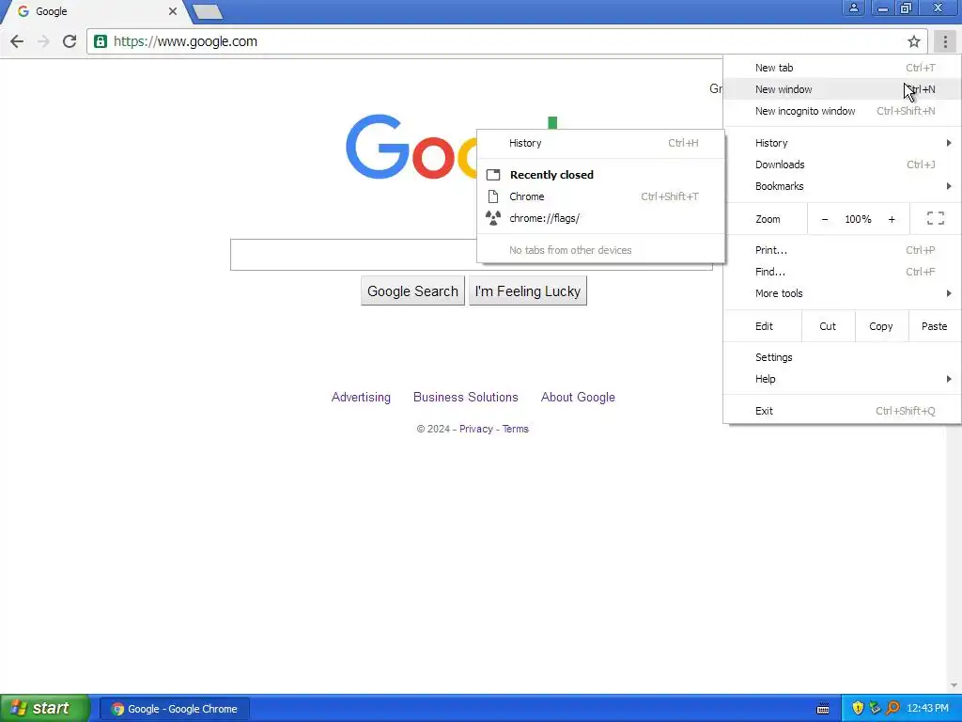Open a new tab with the tab button
The height and width of the screenshot is (722, 962).
tap(207, 11)
